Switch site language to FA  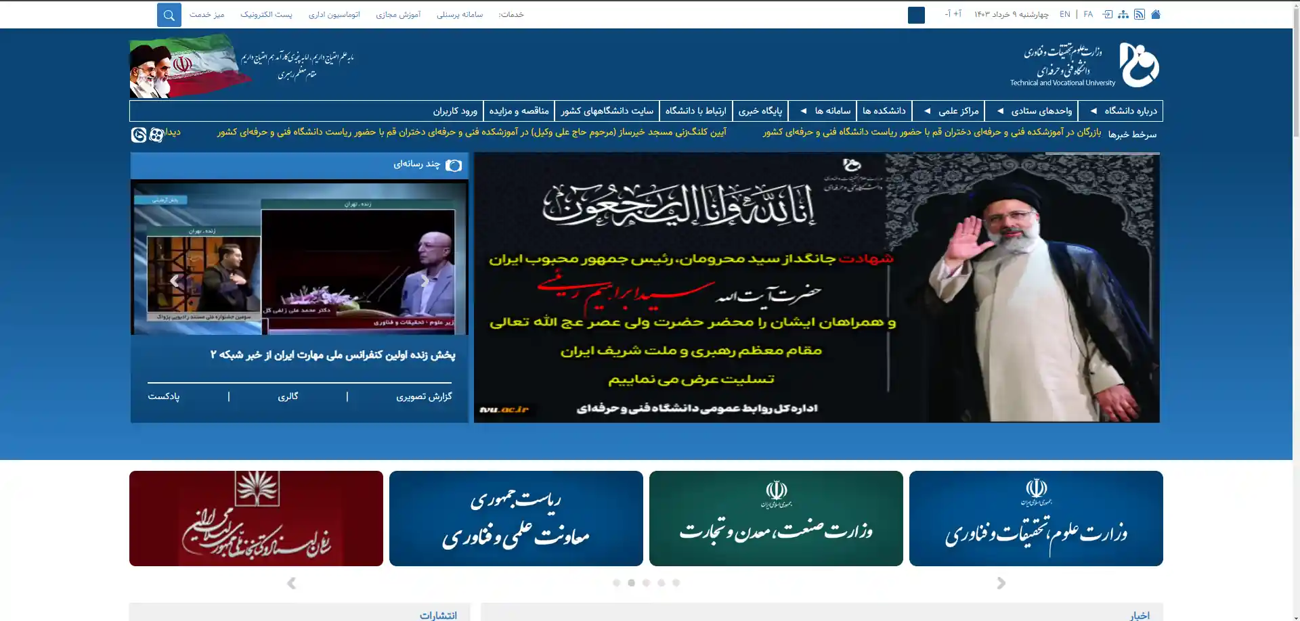tap(1088, 14)
